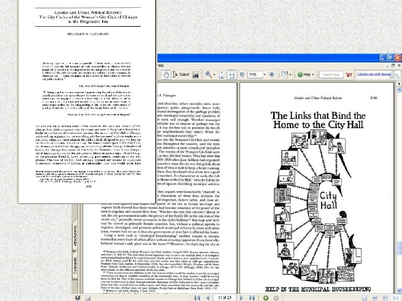Click the vertical scrollbar up arrow
The image size is (402, 301).
click(399, 90)
